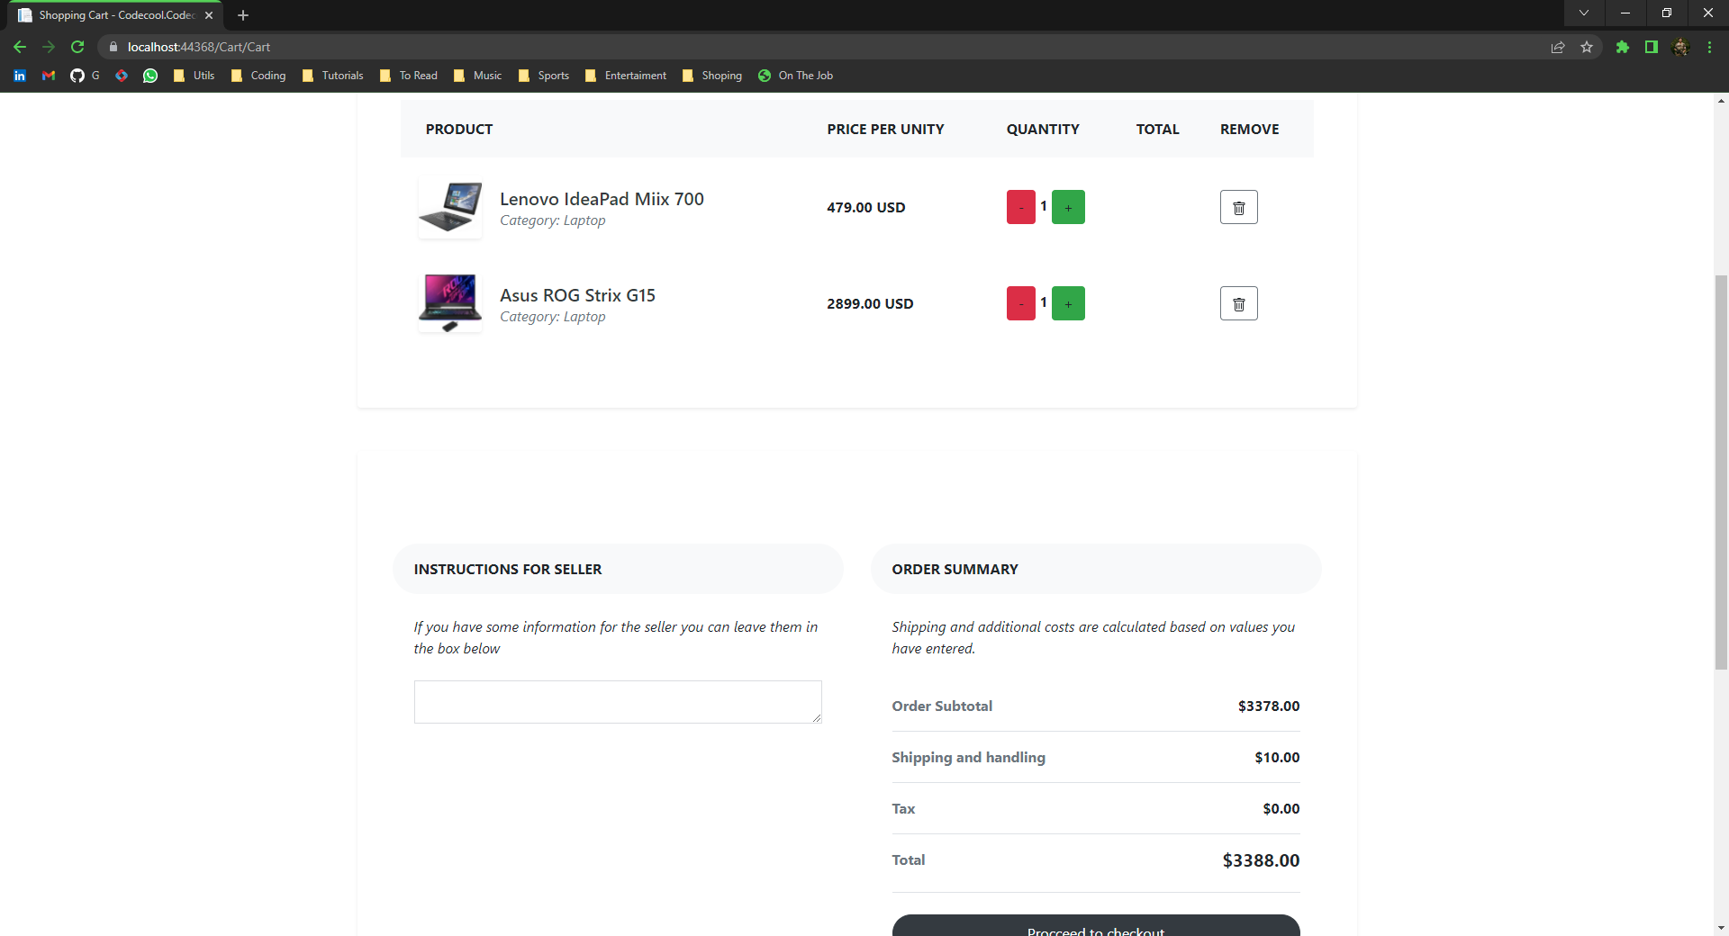Open the Gmail bookmark
This screenshot has height=936, width=1729.
click(48, 76)
